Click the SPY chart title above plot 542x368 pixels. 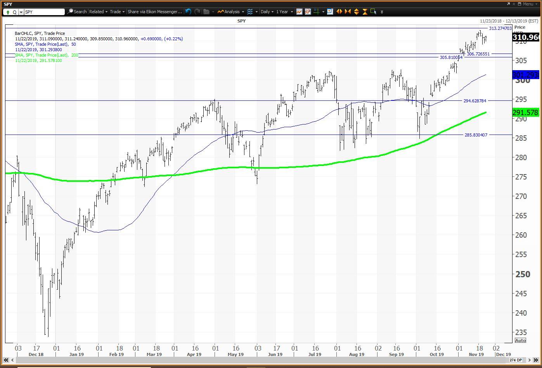click(x=241, y=21)
